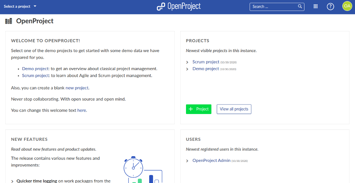
Task: Click the OpenProject logo in header
Action: pos(179,6)
